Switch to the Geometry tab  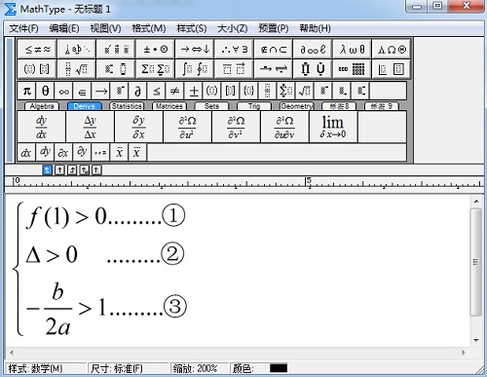[297, 106]
